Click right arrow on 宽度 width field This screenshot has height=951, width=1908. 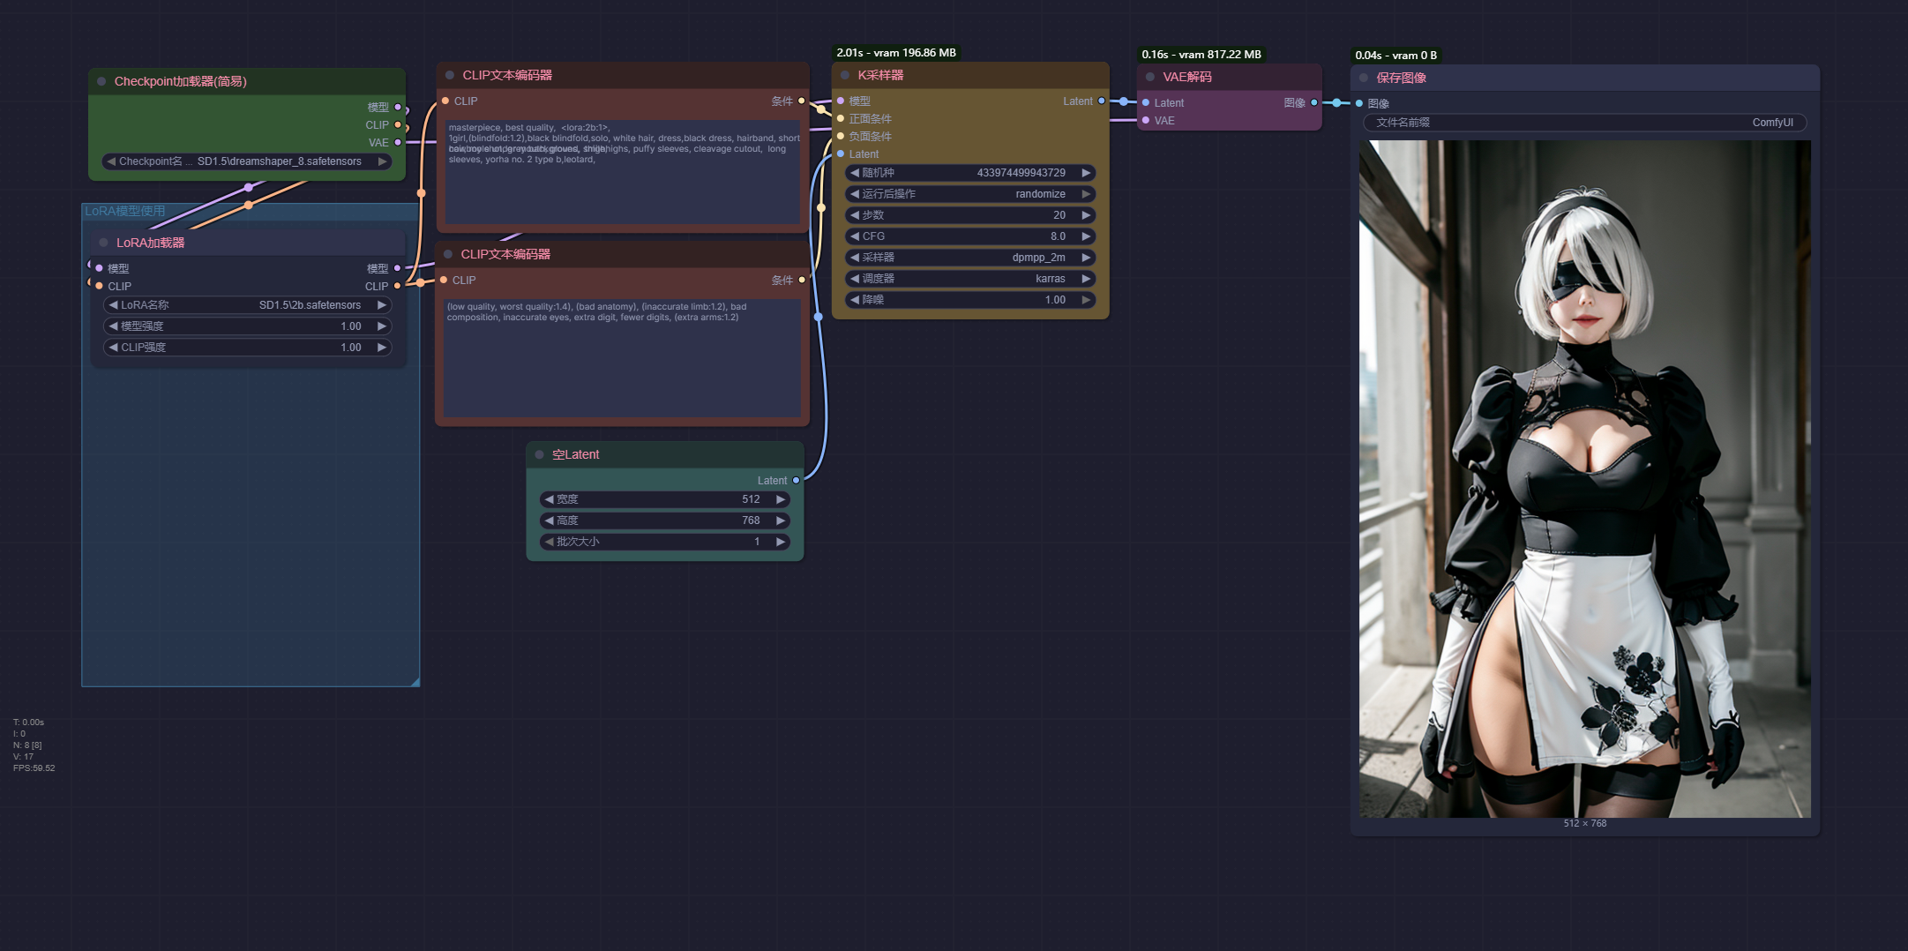781,499
